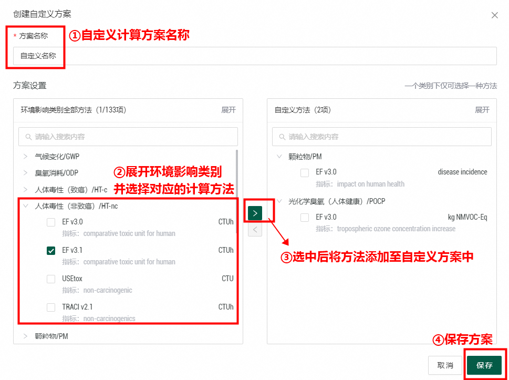Expand the 气候变化/GWP category
The image size is (509, 380).
[25, 157]
